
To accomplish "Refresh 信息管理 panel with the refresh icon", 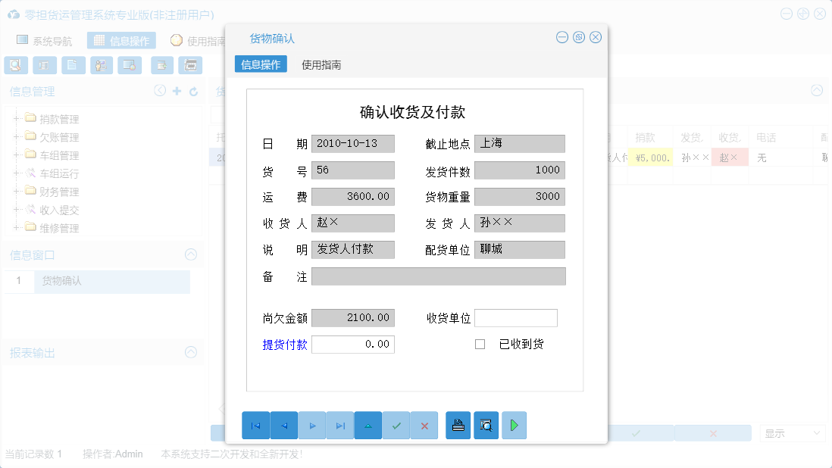I will pyautogui.click(x=192, y=90).
